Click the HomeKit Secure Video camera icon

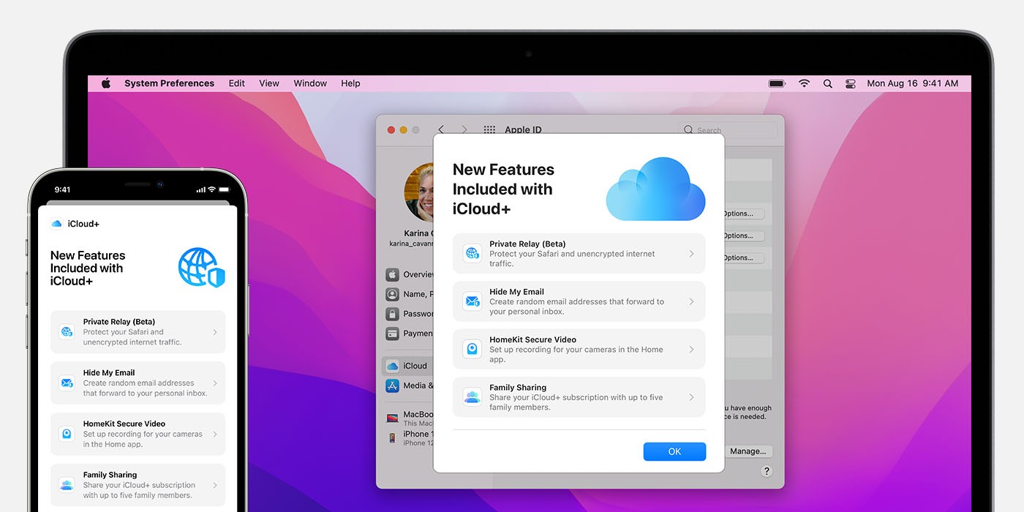click(x=472, y=348)
